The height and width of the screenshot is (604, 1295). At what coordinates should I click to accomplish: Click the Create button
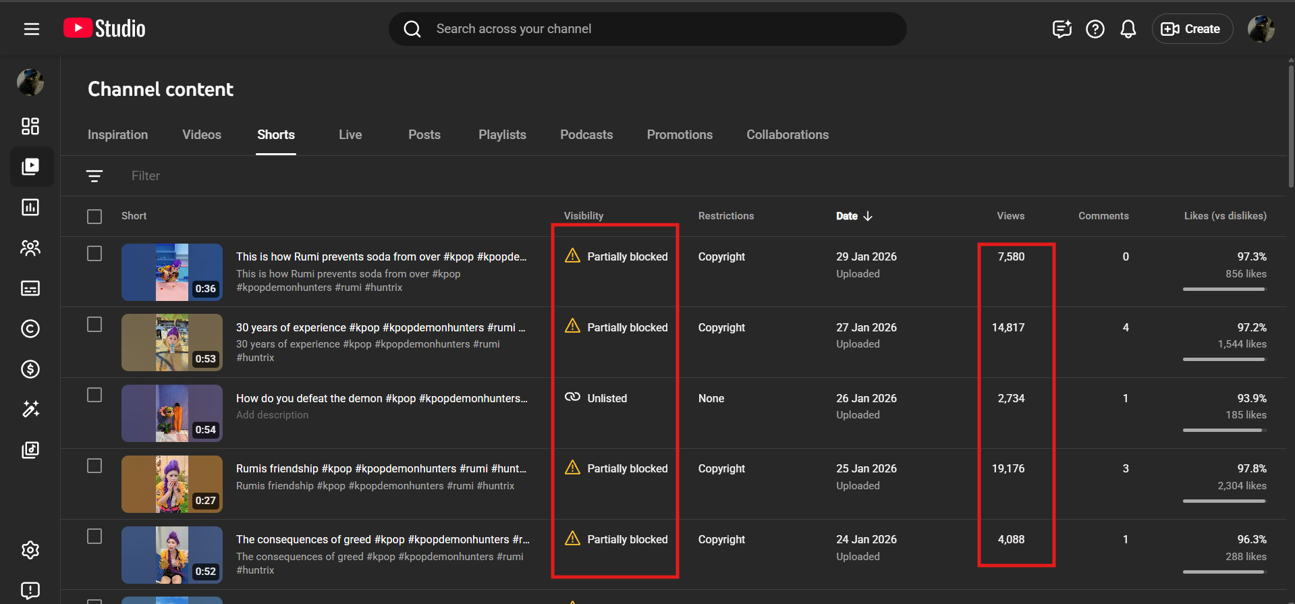(1192, 29)
